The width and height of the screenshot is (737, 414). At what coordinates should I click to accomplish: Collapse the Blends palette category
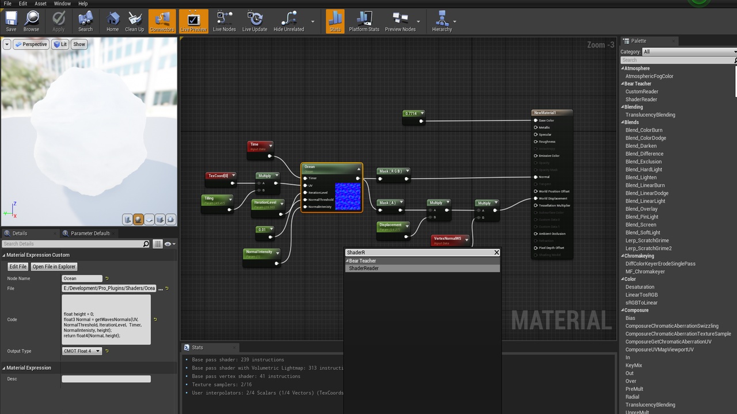[622, 122]
